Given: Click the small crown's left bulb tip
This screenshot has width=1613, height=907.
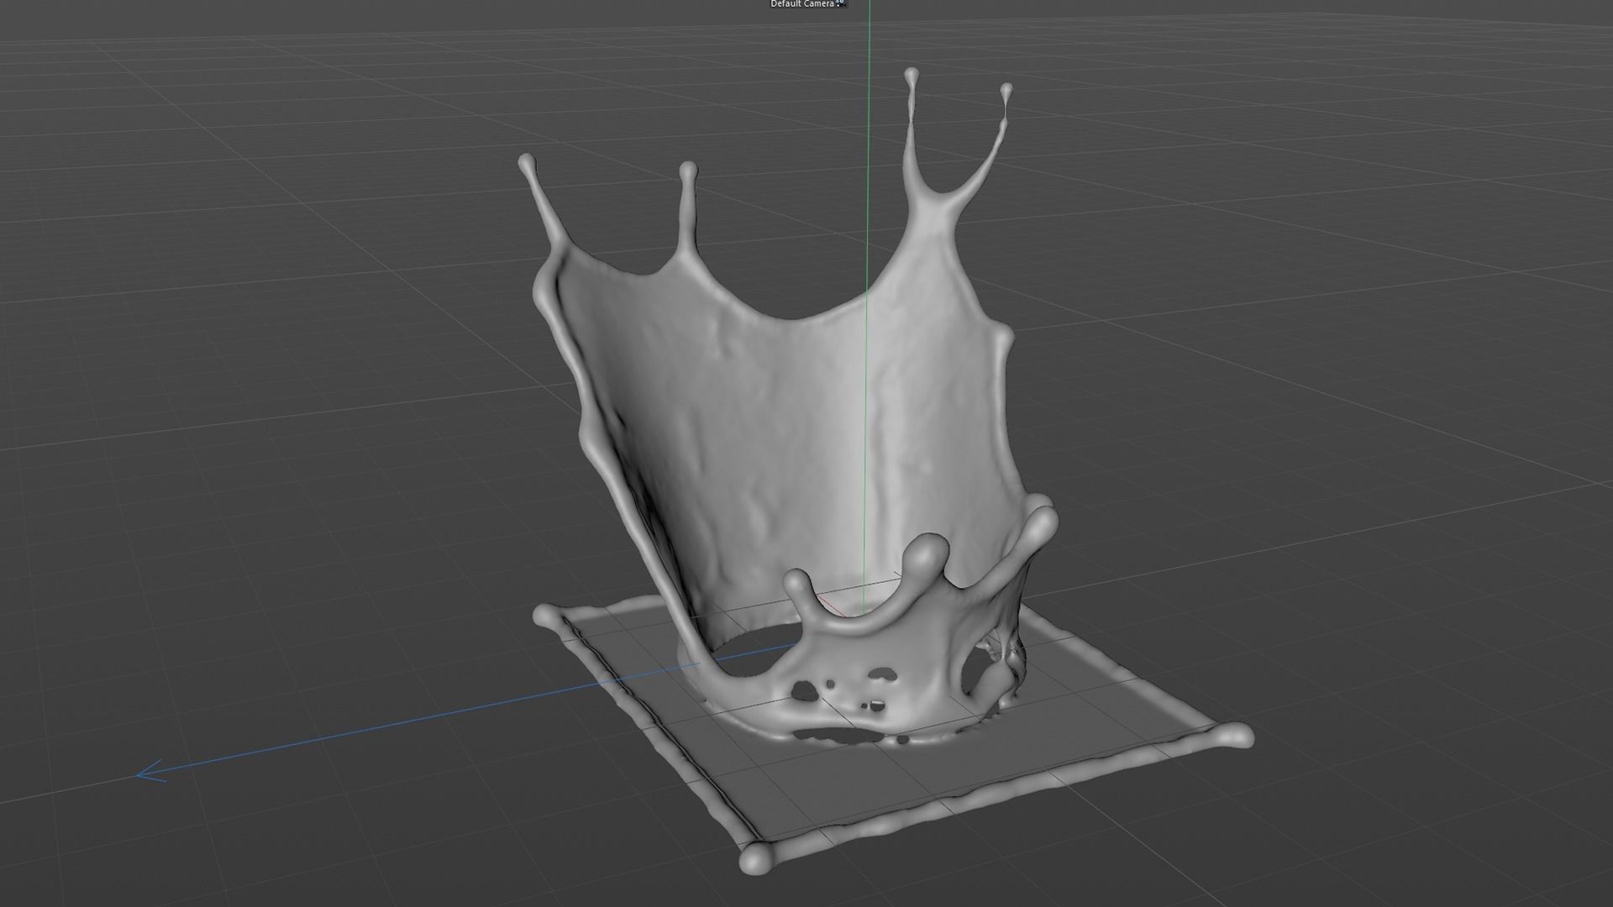Looking at the screenshot, I should click(797, 581).
